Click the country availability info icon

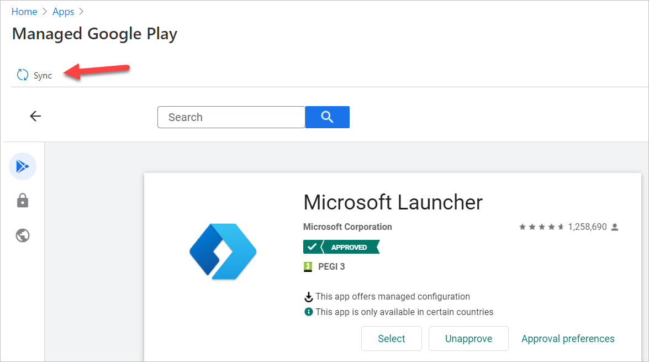tap(308, 312)
